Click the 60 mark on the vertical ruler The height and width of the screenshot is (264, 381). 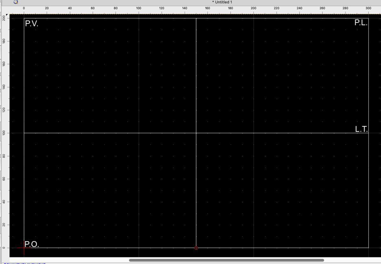pos(4,179)
